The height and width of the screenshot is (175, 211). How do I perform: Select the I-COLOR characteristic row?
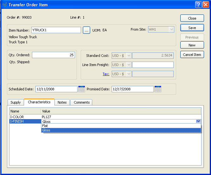pos(25,117)
